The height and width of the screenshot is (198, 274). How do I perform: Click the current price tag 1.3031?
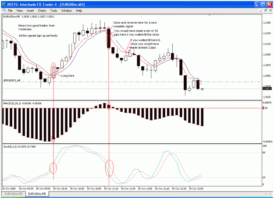pyautogui.click(x=267, y=88)
